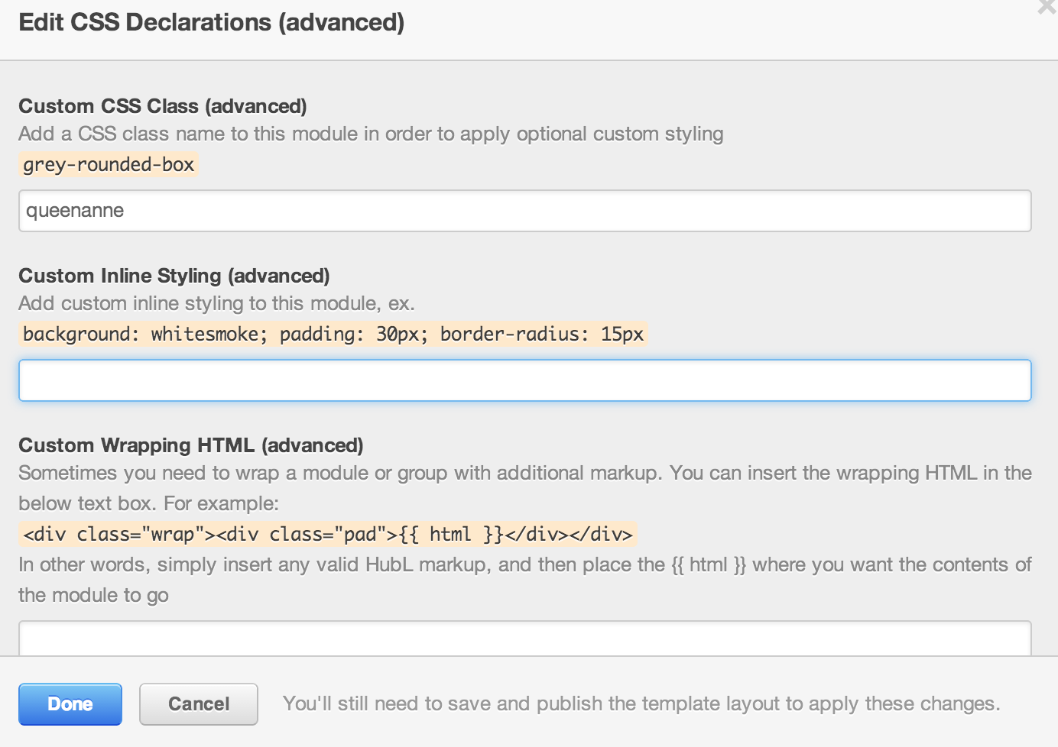
Task: Click the 'Add a CSS class name' description
Action: (x=371, y=134)
